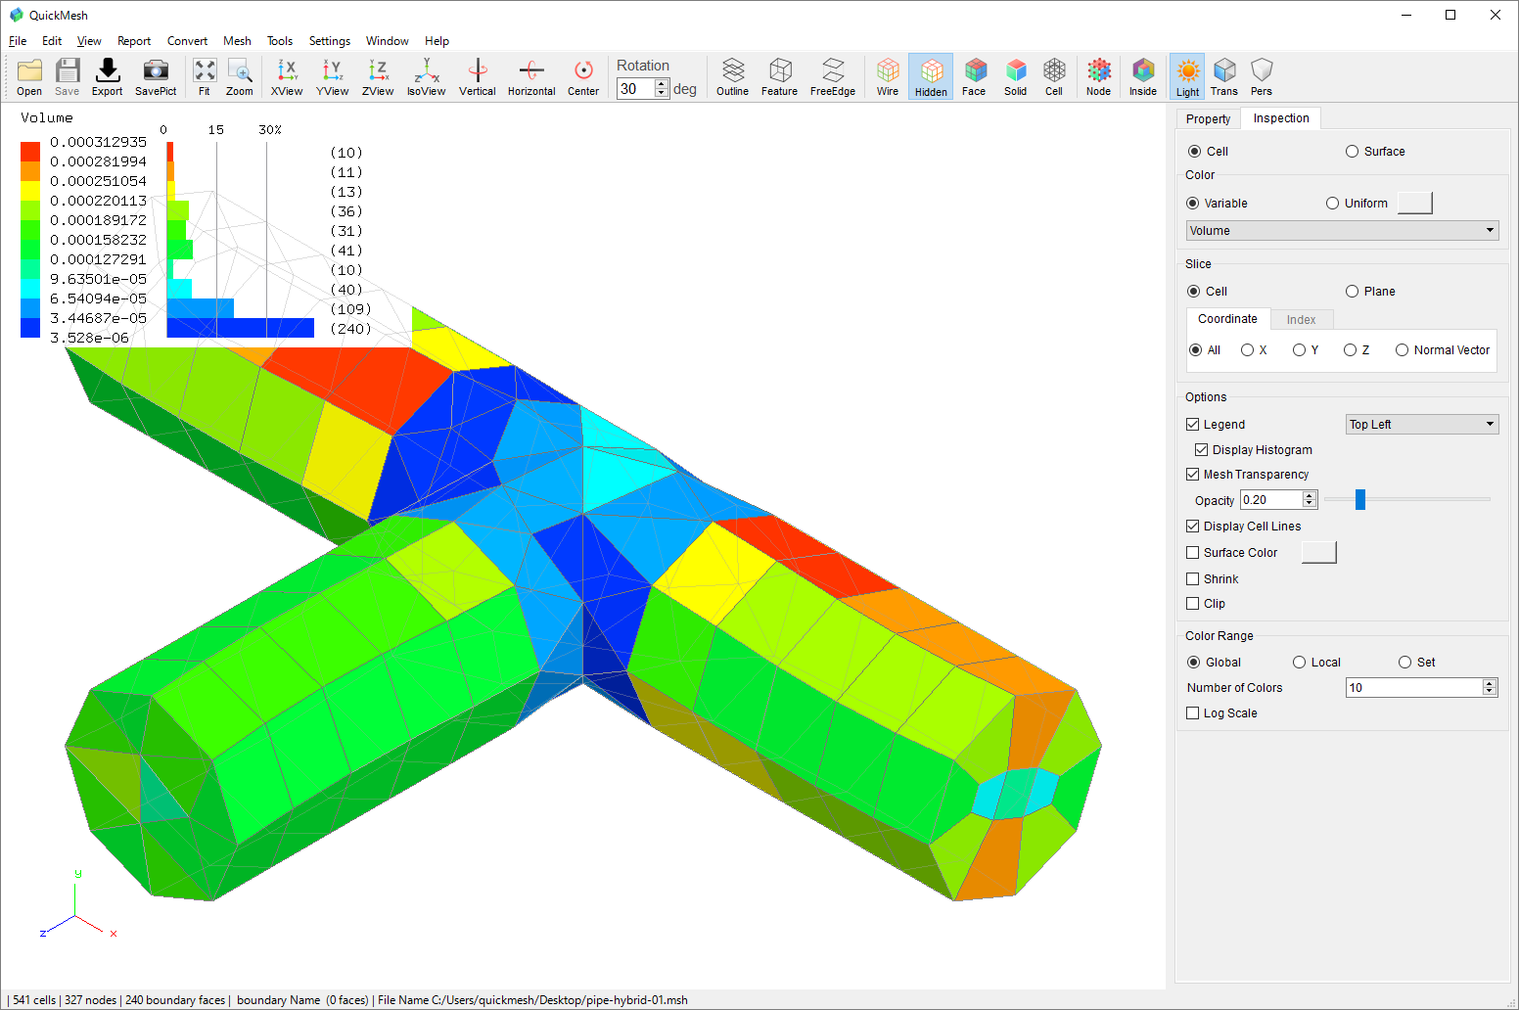Open the Volume variable dropdown
1519x1010 pixels.
(1342, 231)
